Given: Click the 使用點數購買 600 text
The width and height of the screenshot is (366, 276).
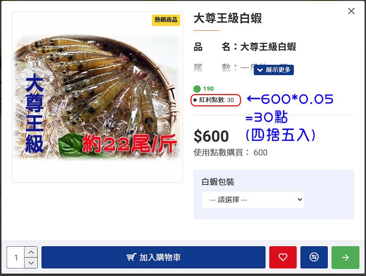Looking at the screenshot, I should pyautogui.click(x=230, y=153).
